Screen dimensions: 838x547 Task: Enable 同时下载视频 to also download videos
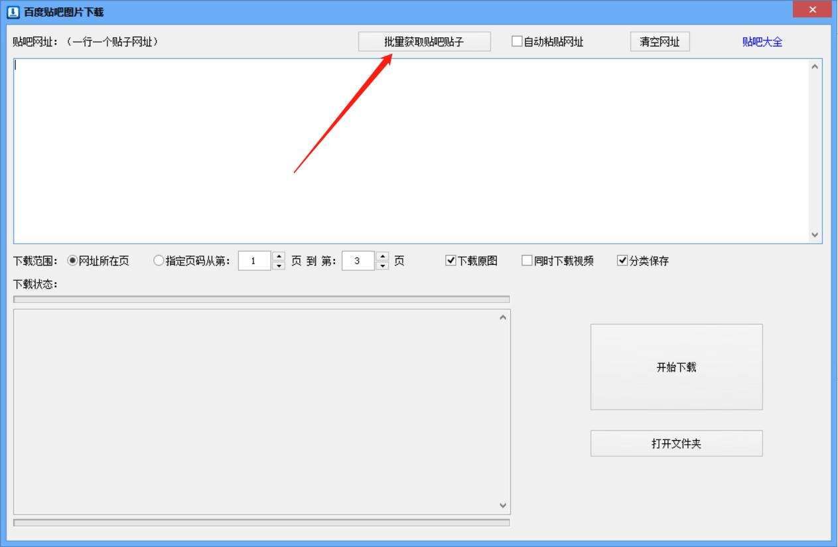tap(527, 261)
